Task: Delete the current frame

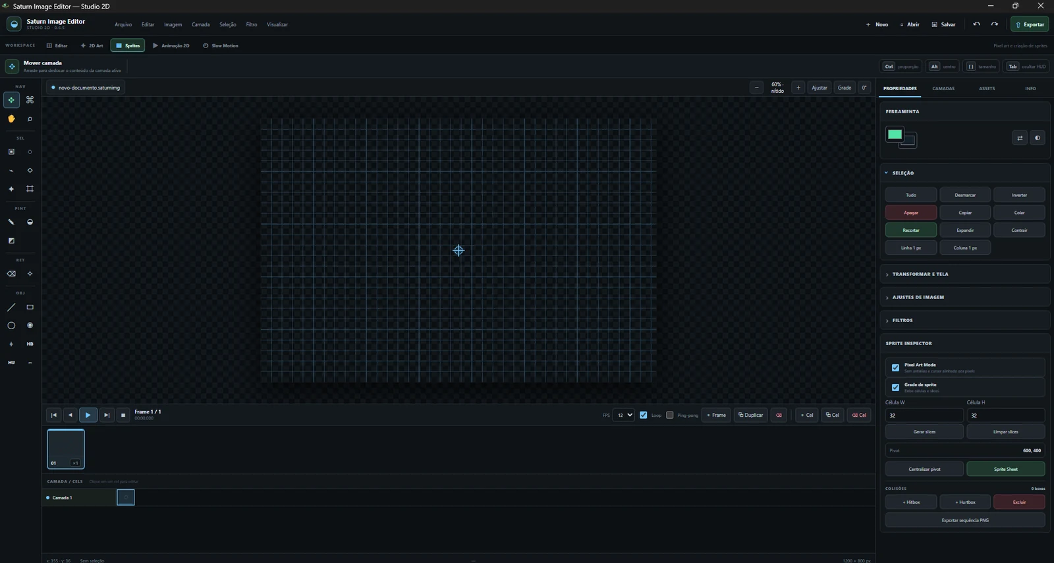Action: (779, 416)
